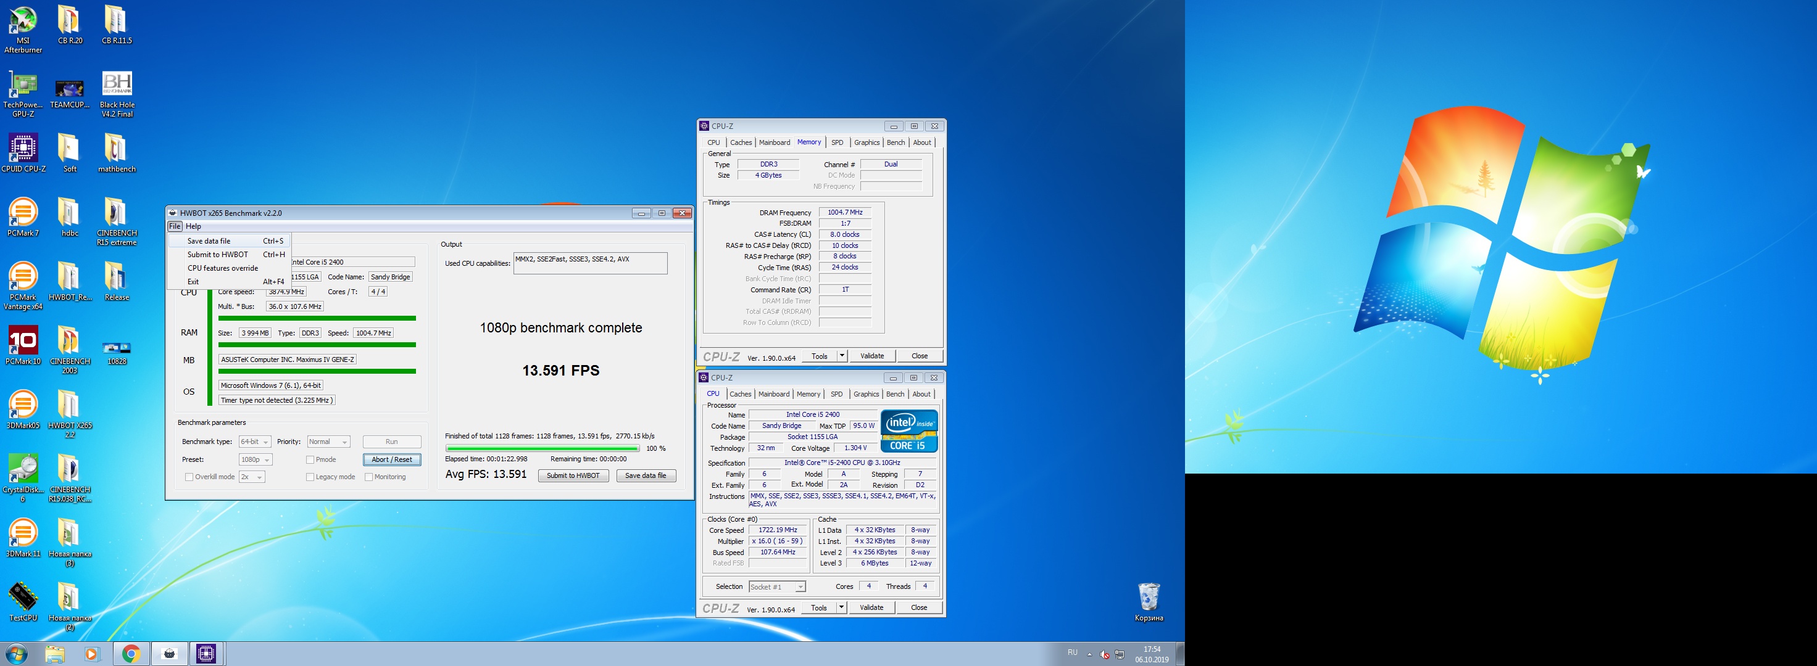The image size is (1817, 666).
Task: Open MSI Afterburner desktop icon
Action: coord(23,29)
